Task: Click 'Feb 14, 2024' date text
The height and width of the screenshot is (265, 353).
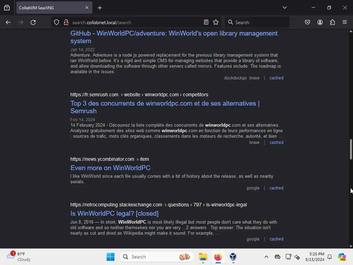Action: (83, 120)
